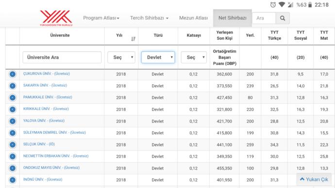
Task: Open the Yılı filter dropdown
Action: click(121, 57)
